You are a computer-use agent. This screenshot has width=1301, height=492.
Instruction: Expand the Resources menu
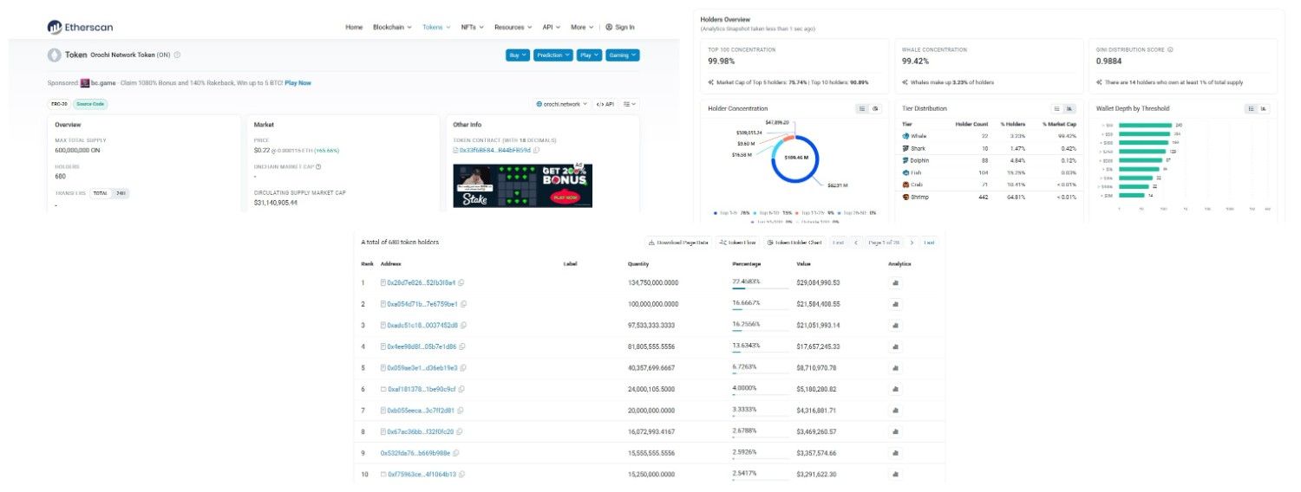(513, 27)
